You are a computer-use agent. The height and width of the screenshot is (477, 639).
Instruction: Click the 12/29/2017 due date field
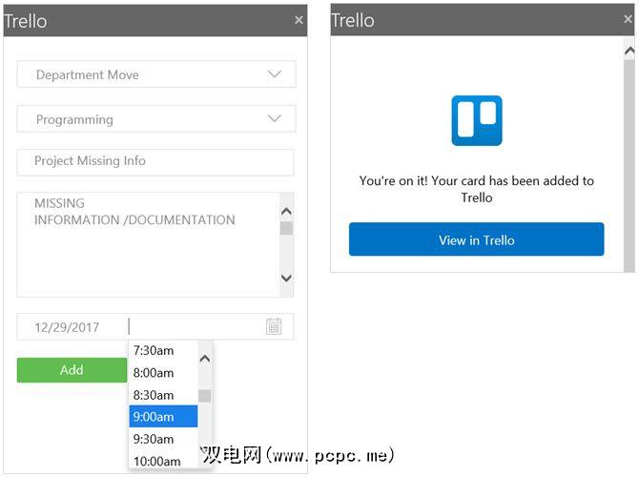(x=69, y=327)
